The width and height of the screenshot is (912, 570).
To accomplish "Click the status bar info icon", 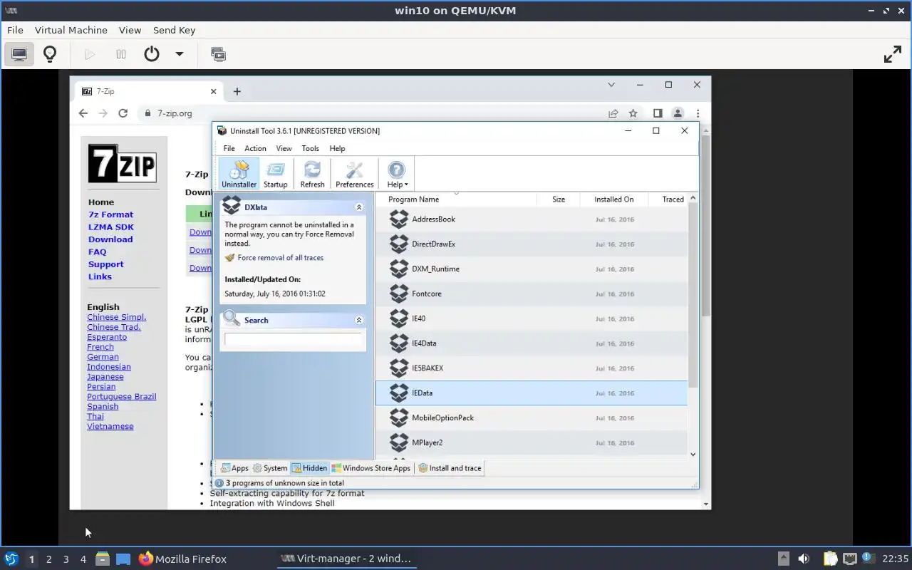I will point(219,483).
